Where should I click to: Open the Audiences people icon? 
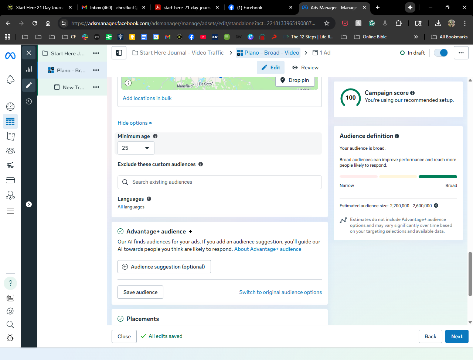[x=10, y=151]
